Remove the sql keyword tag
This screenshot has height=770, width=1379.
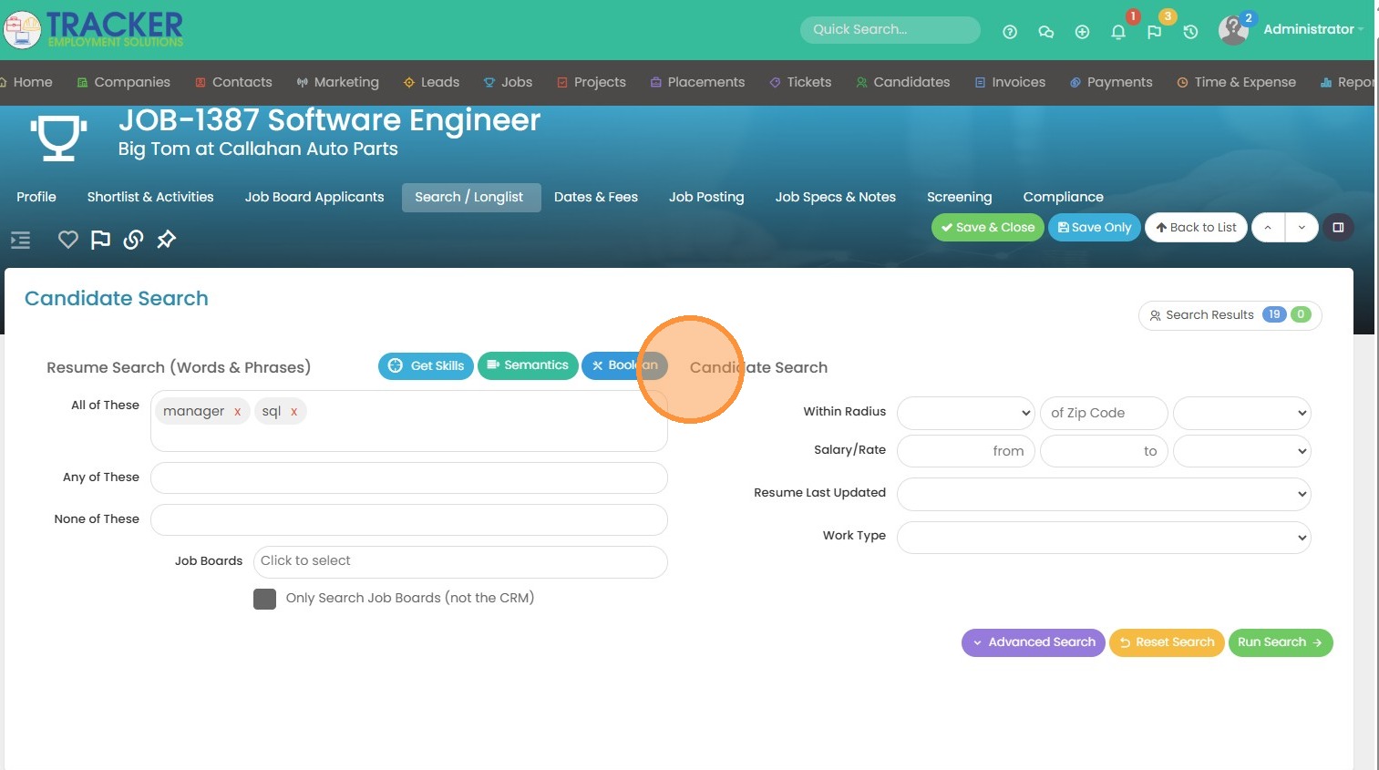[293, 412]
